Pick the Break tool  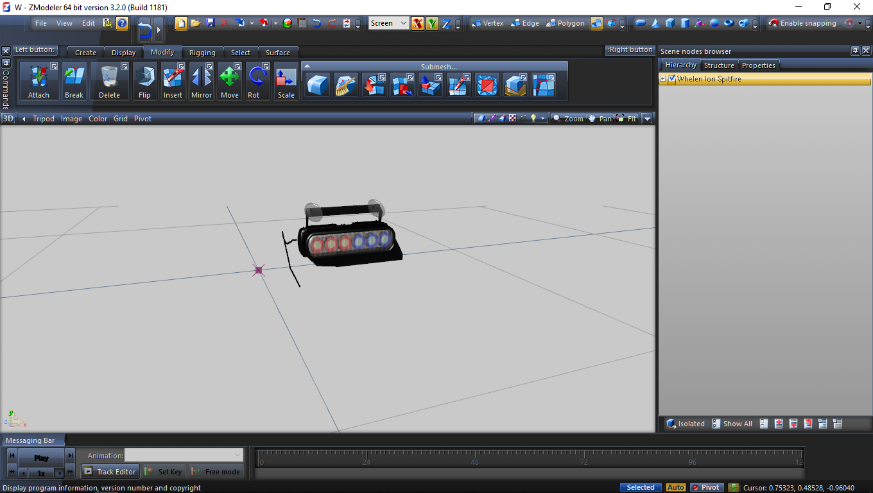(74, 81)
